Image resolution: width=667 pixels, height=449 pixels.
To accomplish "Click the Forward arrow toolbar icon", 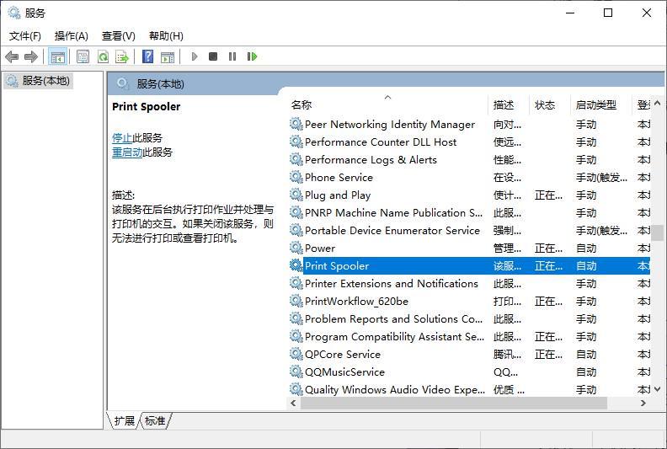I will [x=31, y=56].
